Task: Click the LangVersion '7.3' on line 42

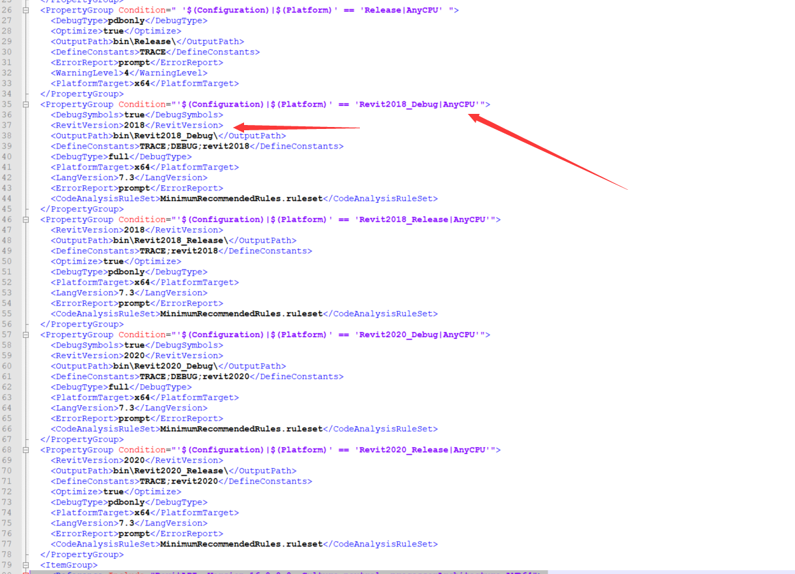Action: 126,178
